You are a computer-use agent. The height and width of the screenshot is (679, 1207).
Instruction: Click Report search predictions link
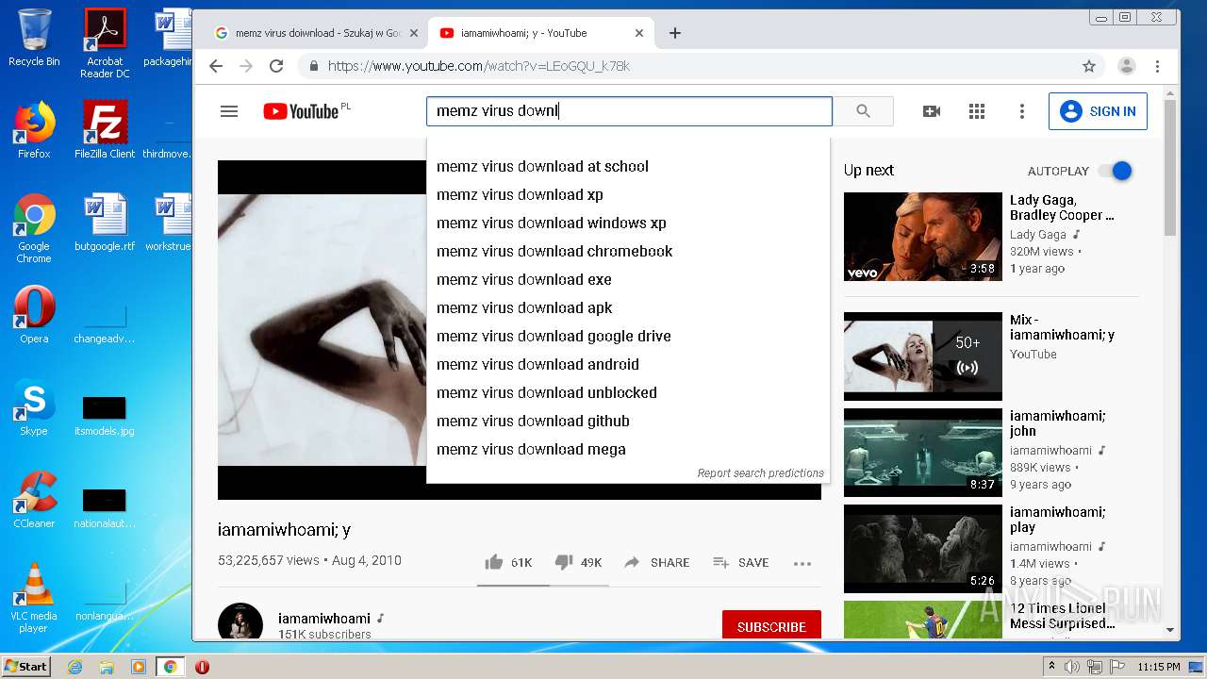(x=760, y=473)
